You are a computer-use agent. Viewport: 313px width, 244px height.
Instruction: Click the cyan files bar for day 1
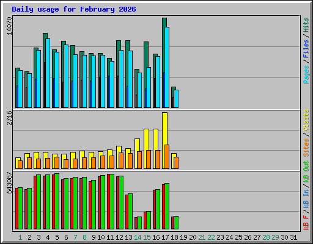[20, 89]
